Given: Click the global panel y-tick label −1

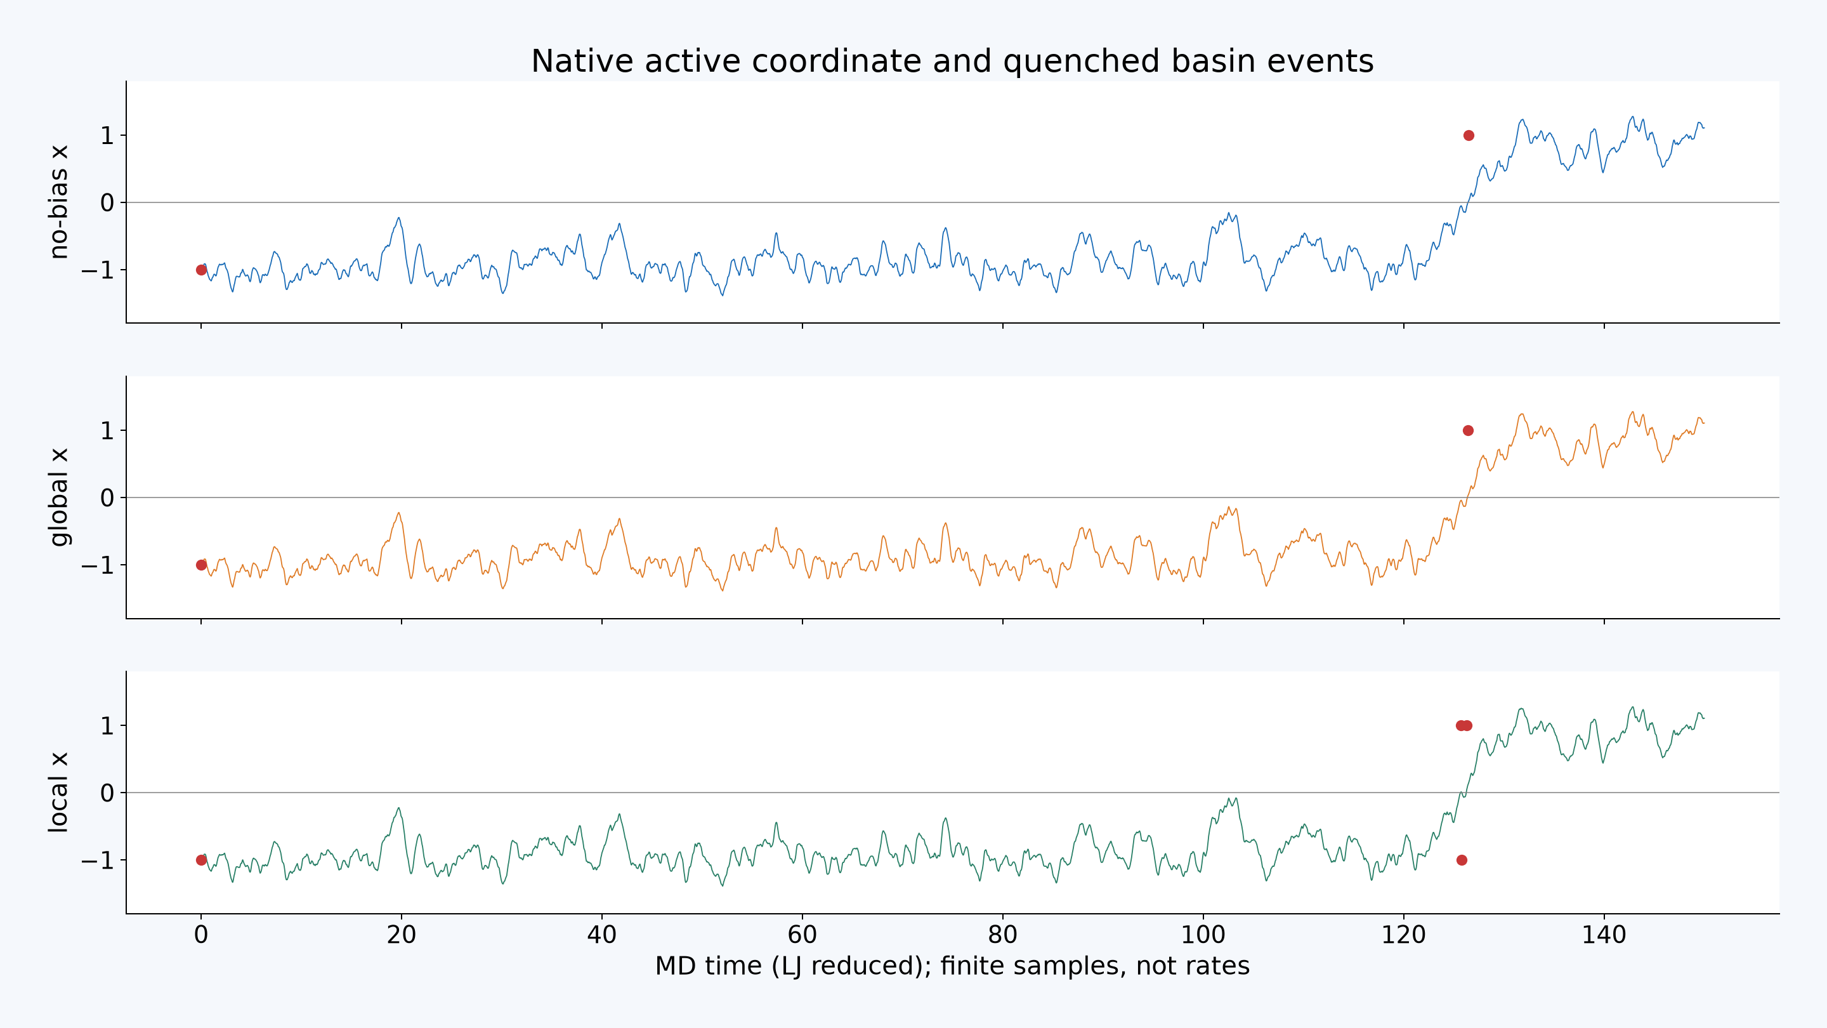Looking at the screenshot, I should 97,565.
